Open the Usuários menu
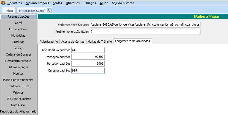This screenshot has width=228, height=115. pyautogui.click(x=89, y=3)
